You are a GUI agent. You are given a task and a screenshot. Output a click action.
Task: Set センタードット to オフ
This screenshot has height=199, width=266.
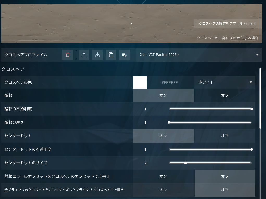click(x=225, y=136)
